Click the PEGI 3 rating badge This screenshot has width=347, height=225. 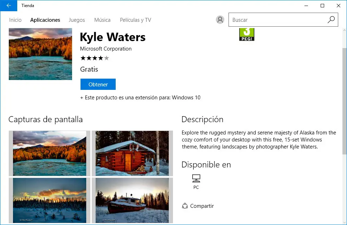[x=246, y=34]
